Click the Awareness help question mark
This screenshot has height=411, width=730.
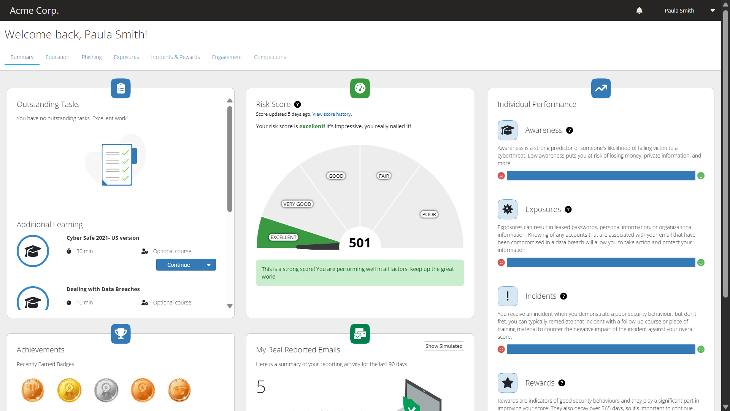pyautogui.click(x=569, y=130)
